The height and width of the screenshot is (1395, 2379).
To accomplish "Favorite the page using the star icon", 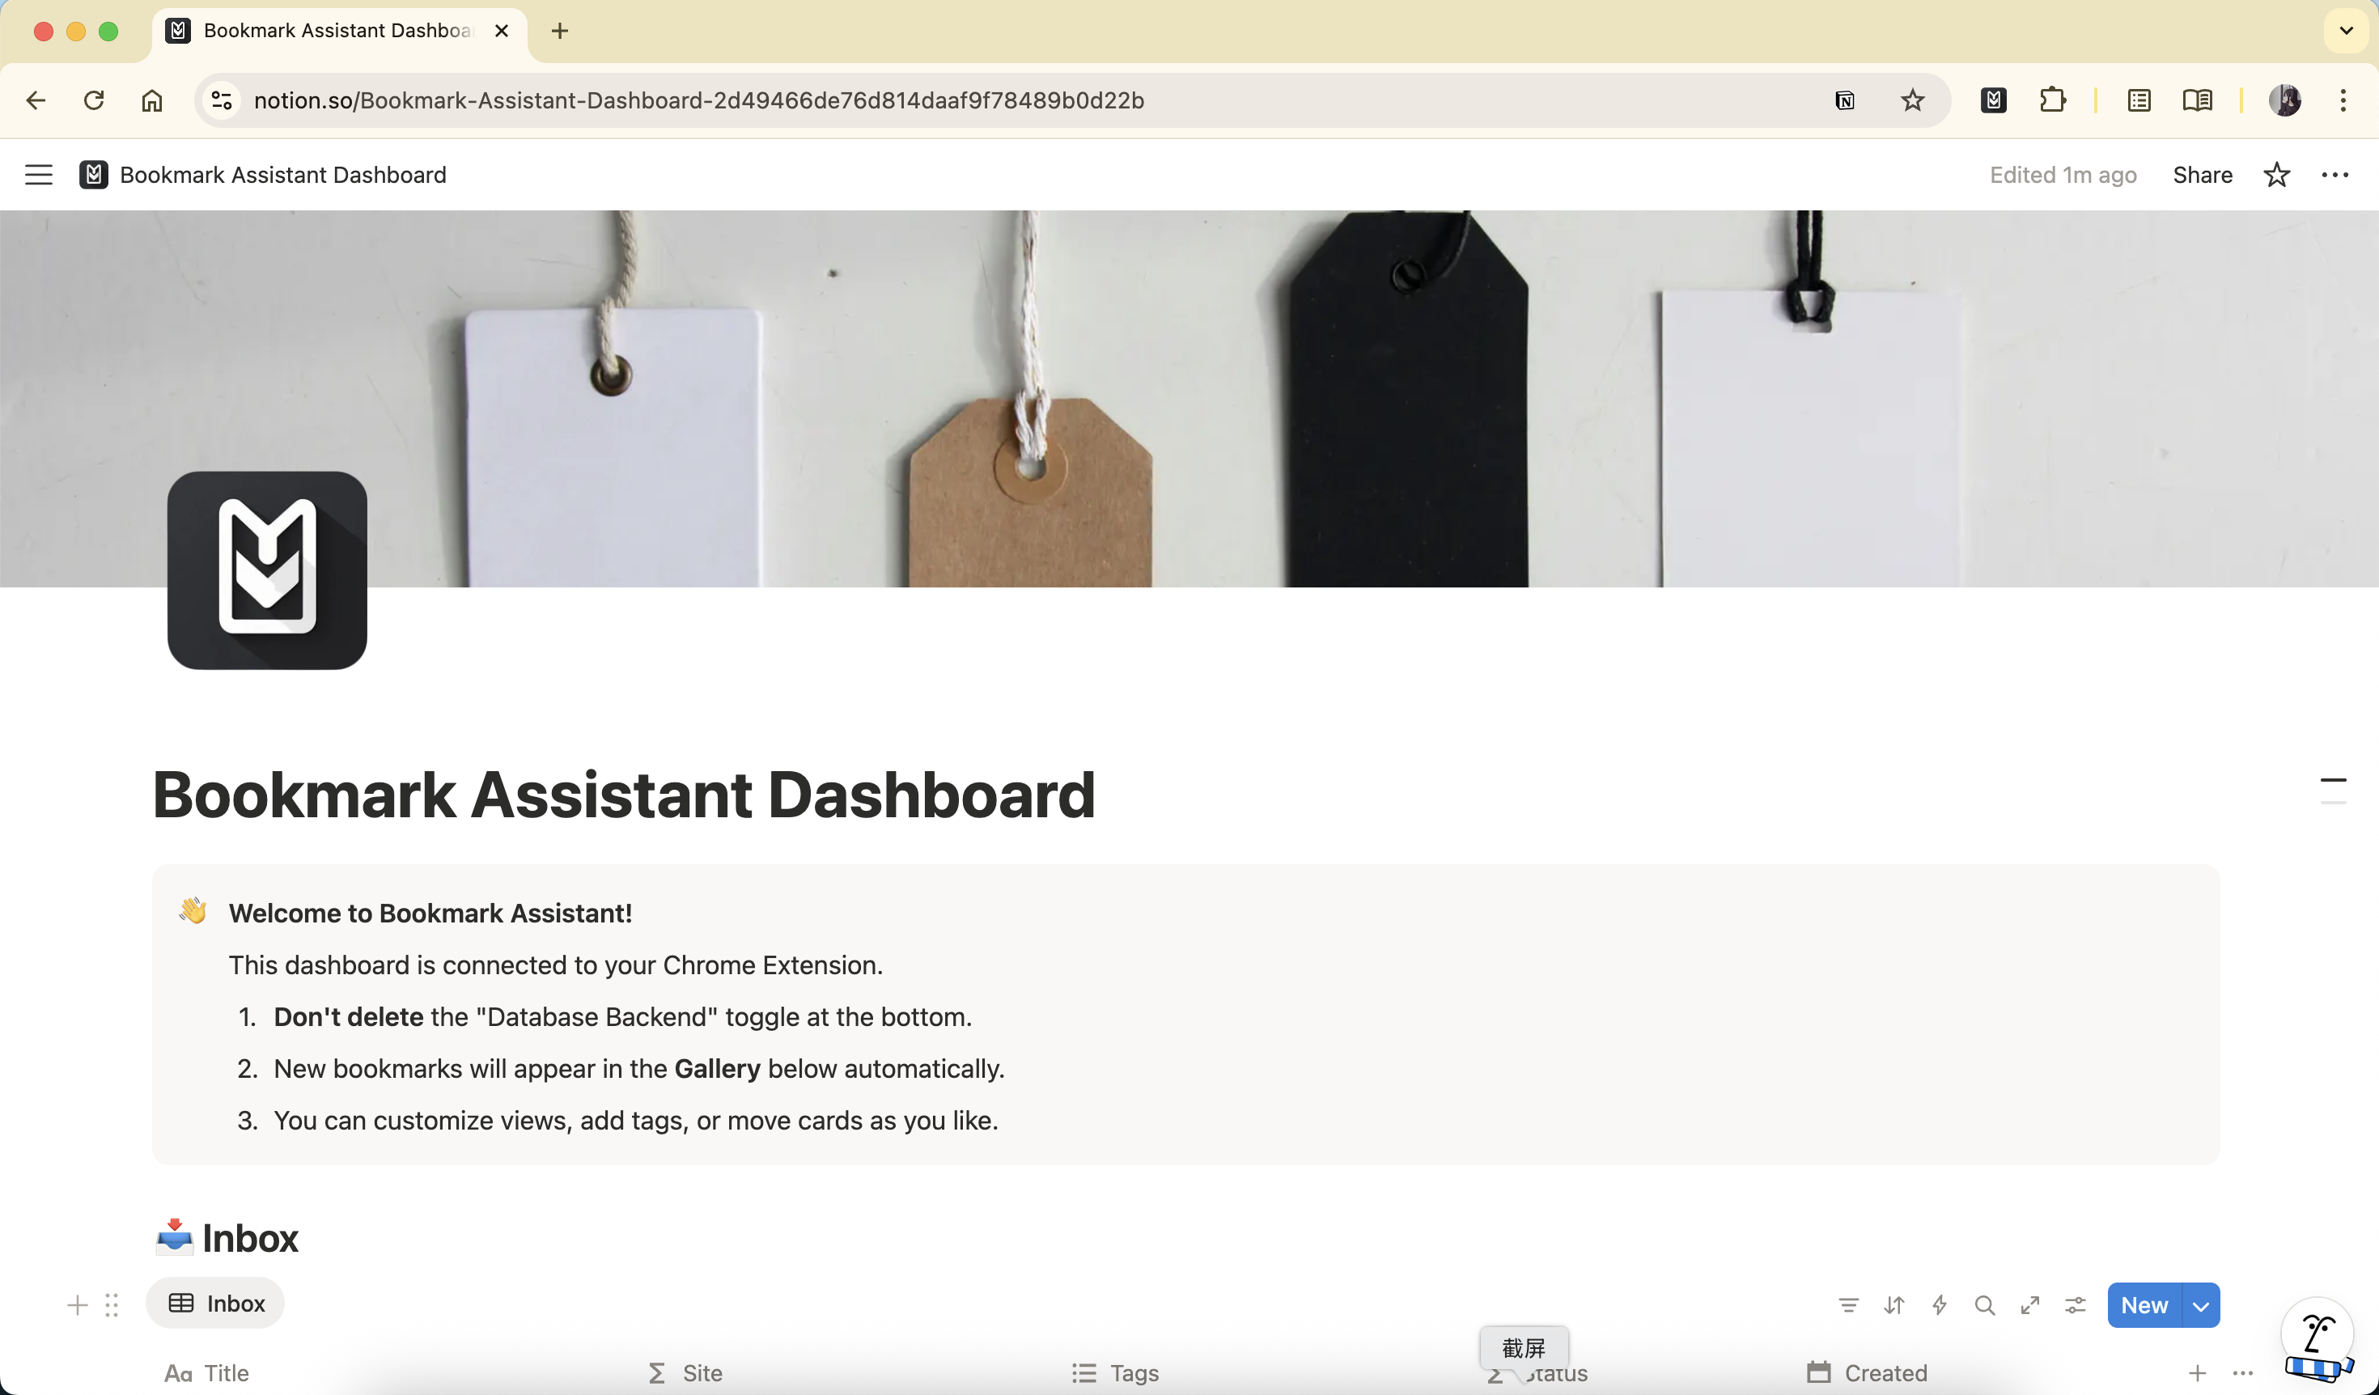I will click(x=2277, y=175).
